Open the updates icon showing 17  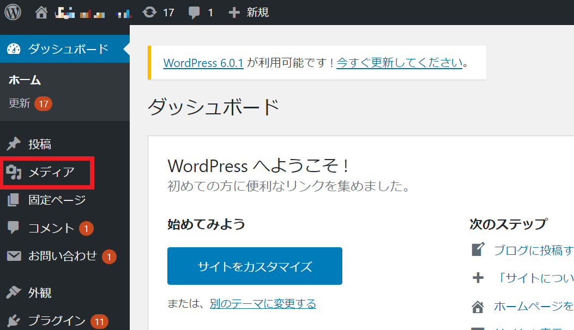coord(149,13)
